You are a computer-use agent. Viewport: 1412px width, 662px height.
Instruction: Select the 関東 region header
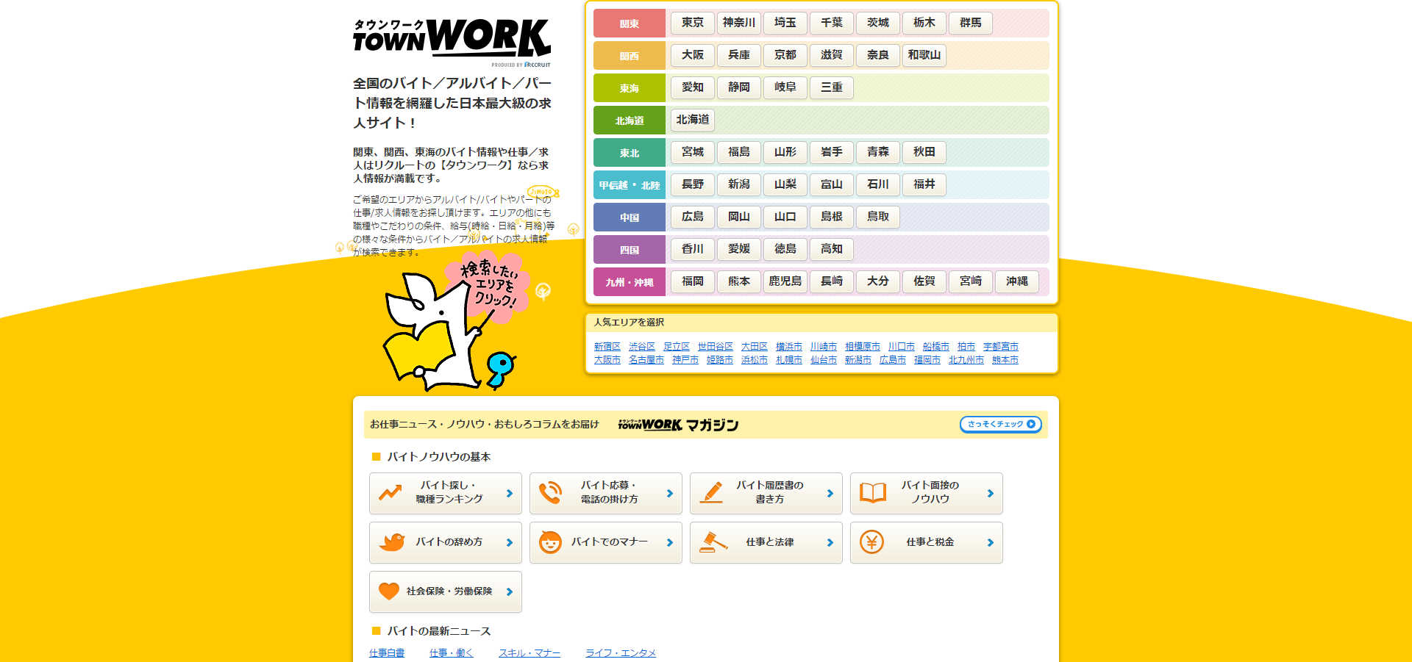coord(629,23)
